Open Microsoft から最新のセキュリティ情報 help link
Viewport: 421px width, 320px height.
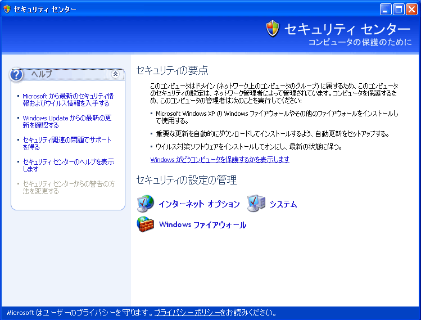[68, 100]
